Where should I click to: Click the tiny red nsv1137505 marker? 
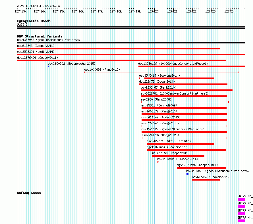[158, 162]
